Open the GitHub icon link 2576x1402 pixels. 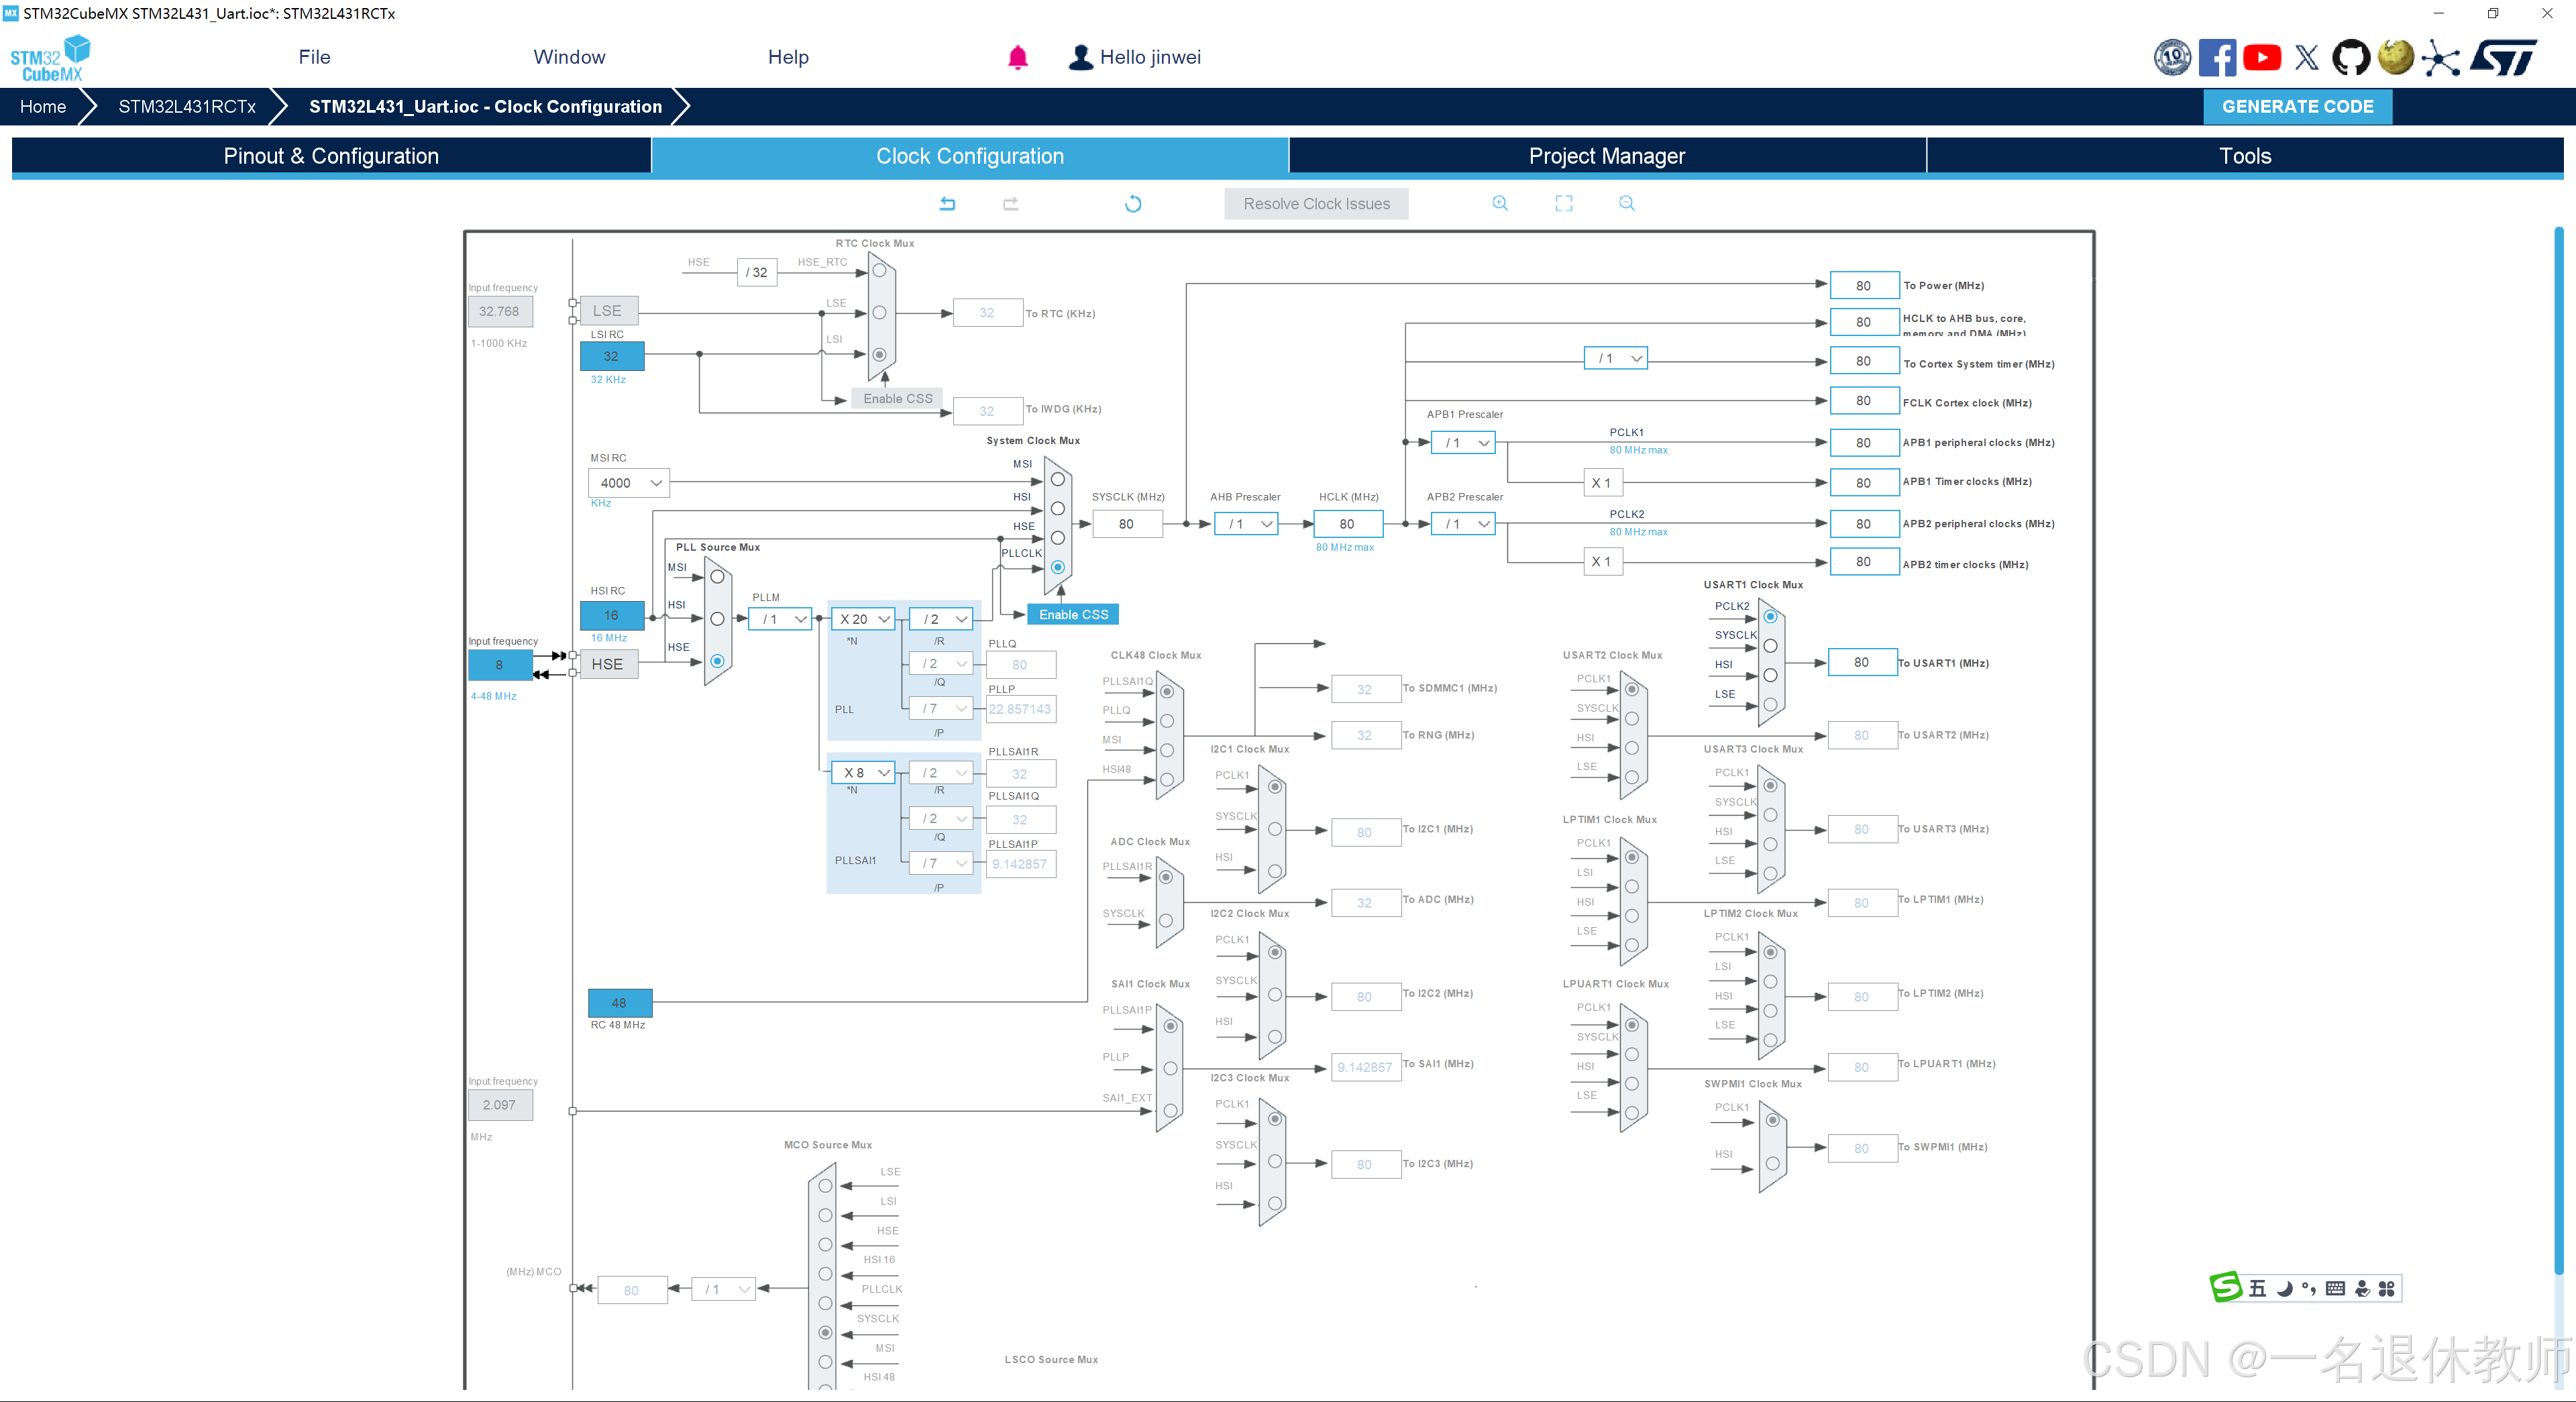pos(2350,57)
